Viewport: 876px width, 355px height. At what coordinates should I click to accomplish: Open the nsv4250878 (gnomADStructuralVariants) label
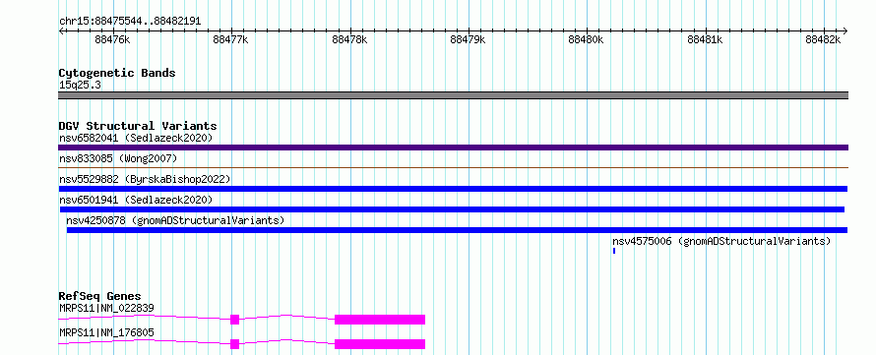[x=175, y=220]
